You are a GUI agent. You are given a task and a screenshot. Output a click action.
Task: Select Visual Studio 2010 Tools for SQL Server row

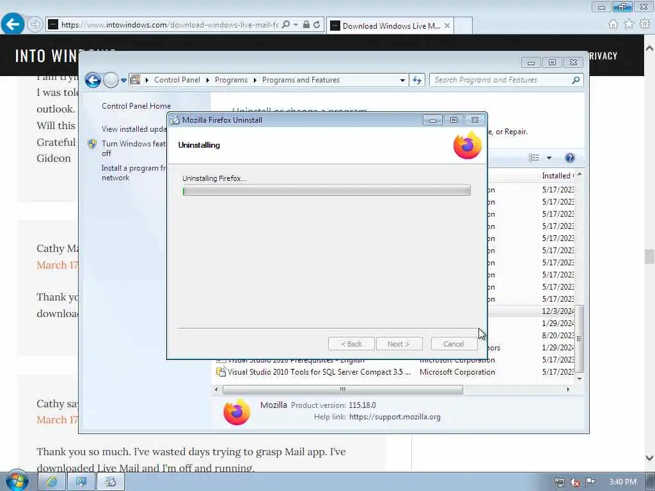pyautogui.click(x=395, y=371)
